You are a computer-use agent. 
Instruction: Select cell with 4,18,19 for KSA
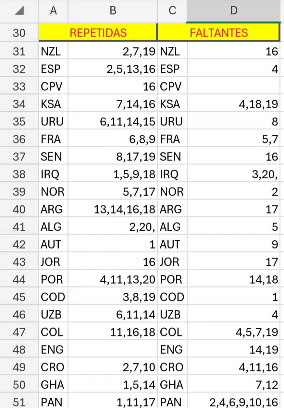[233, 104]
